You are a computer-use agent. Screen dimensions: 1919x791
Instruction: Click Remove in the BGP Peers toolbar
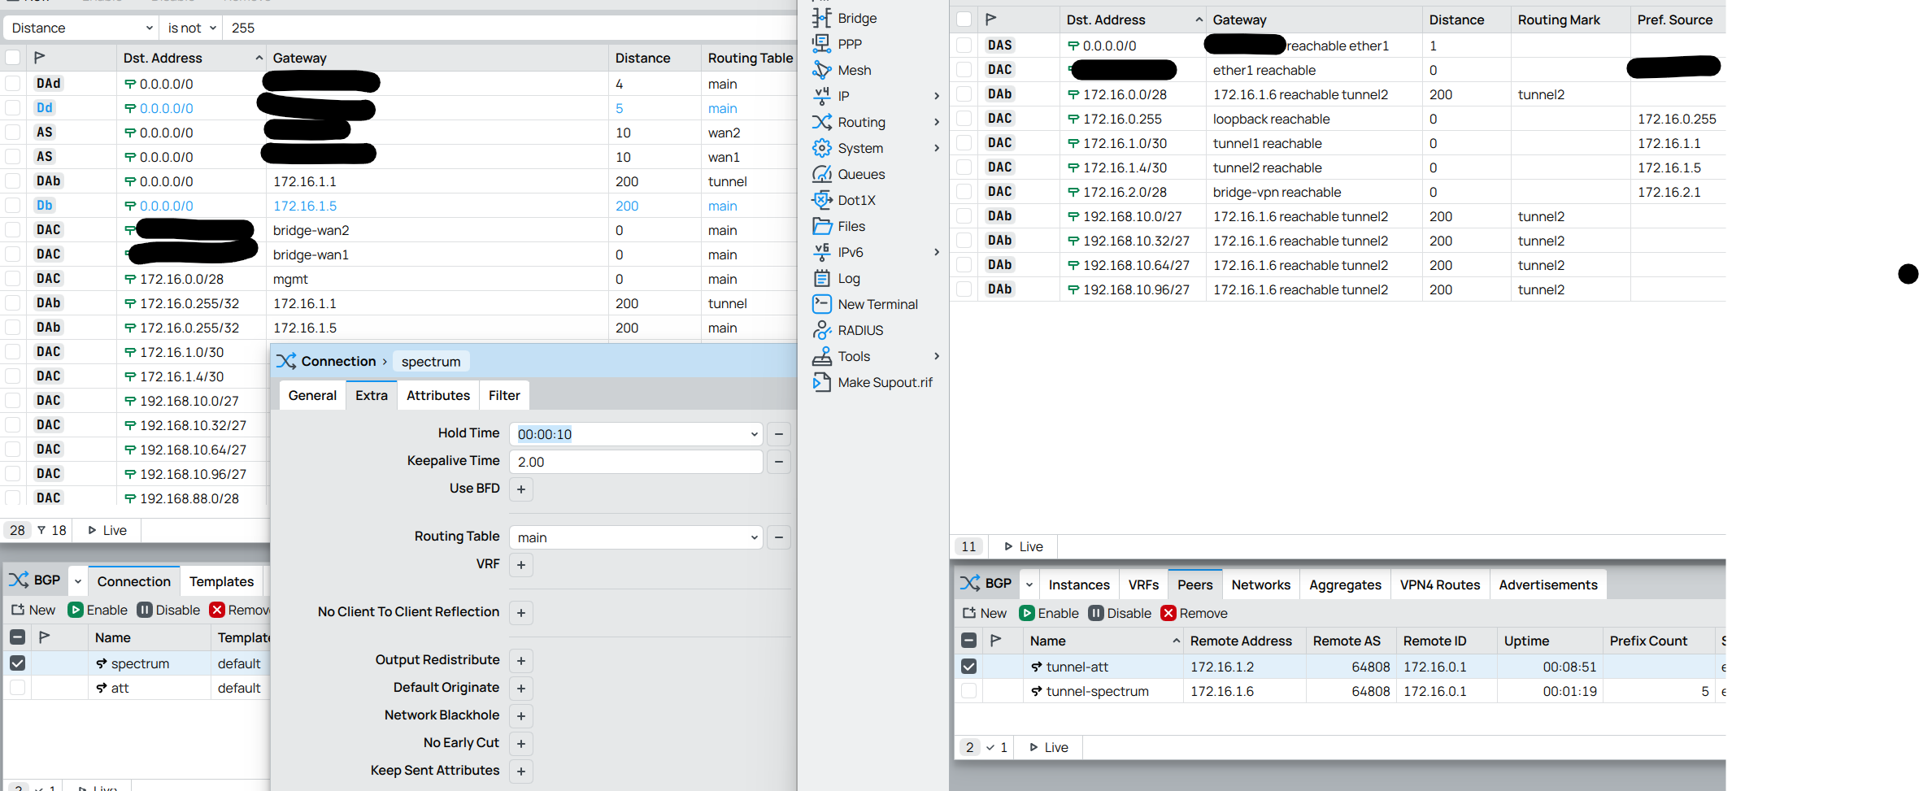click(1194, 613)
